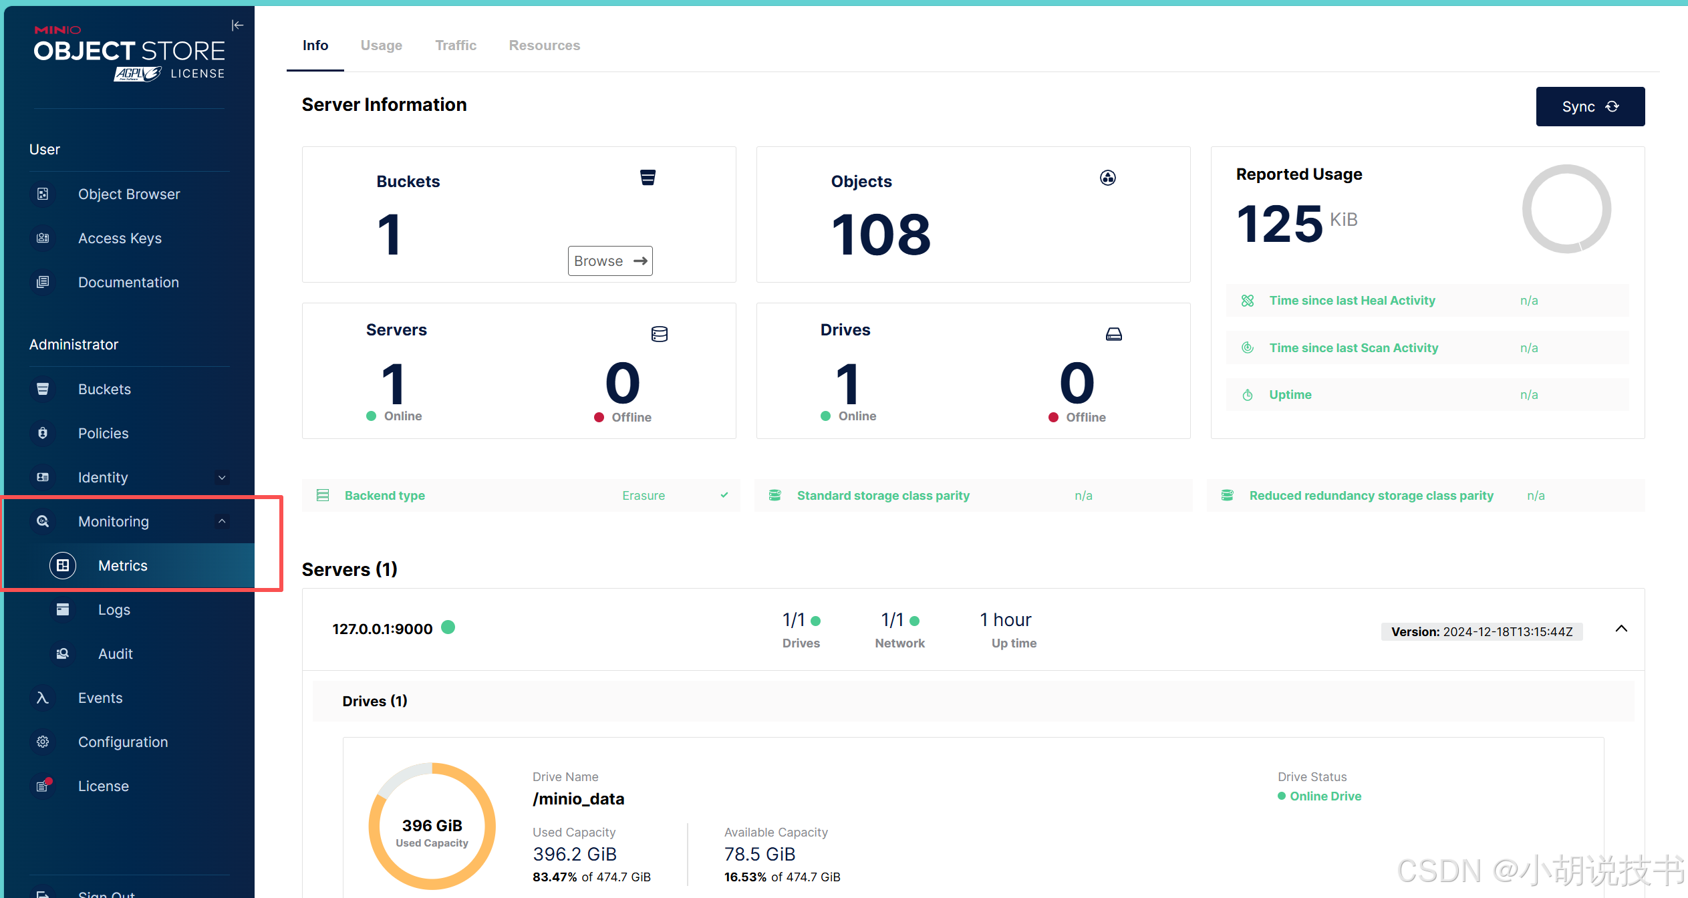Screen dimensions: 1688x898
Task: Open Buckets via its bucket icon
Action: tap(43, 389)
